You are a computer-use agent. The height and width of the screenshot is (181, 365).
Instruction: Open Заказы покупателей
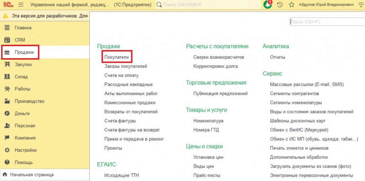pos(126,66)
